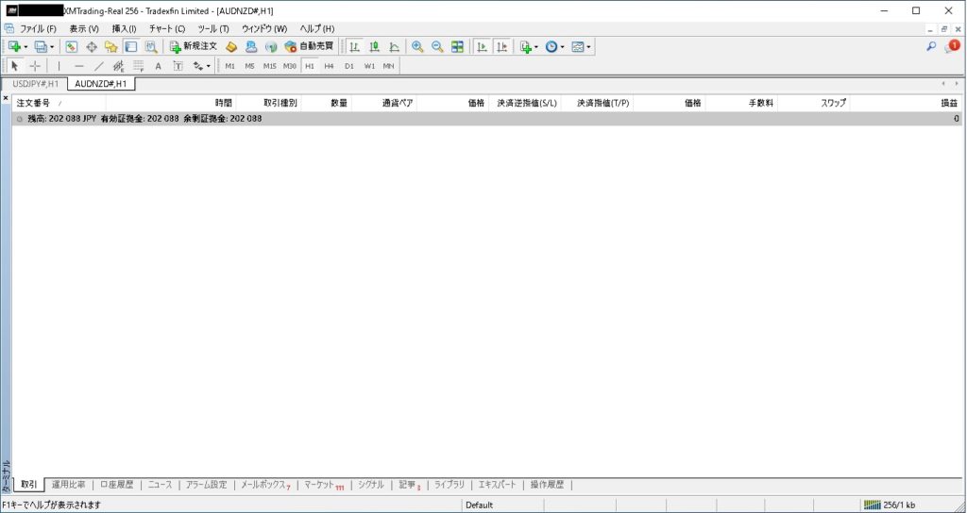Click the 新規注文 (New Order) button
967x513 pixels.
click(x=194, y=46)
